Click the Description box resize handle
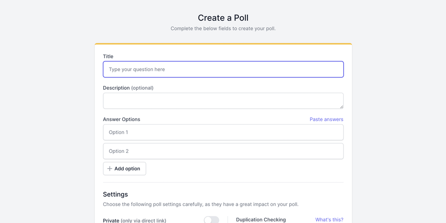Image resolution: width=446 pixels, height=223 pixels. coord(341,106)
